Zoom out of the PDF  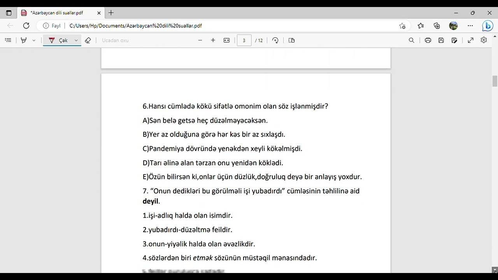point(200,40)
